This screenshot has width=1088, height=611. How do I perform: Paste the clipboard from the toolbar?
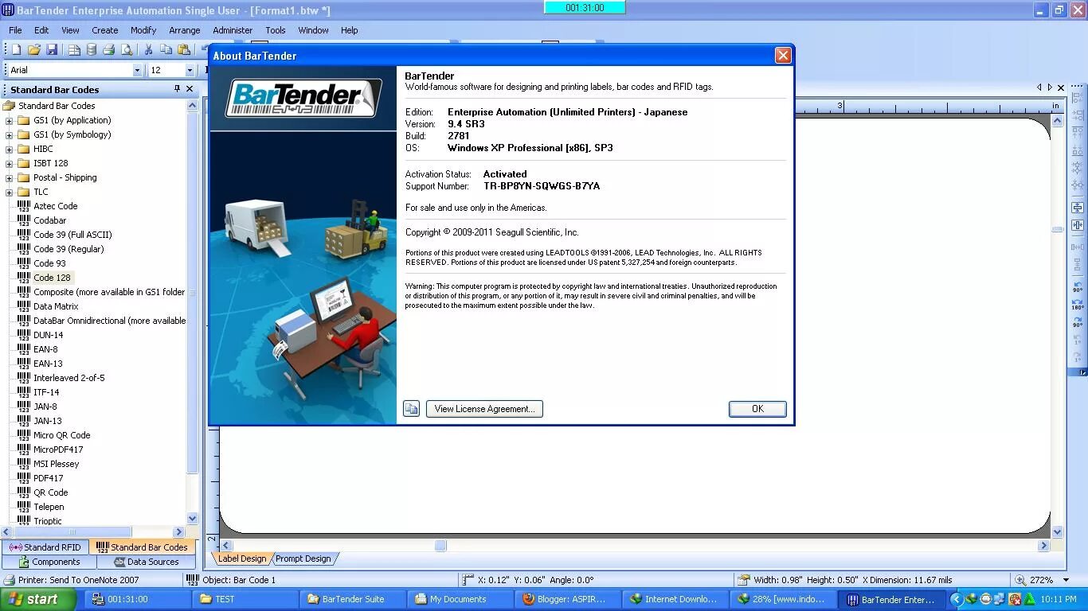(x=184, y=49)
